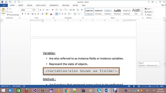Click the vertical scrollbar thumb
The width and height of the screenshot is (166, 93).
pos(165,64)
